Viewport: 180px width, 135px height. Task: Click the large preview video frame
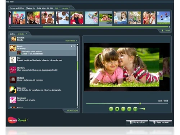pyautogui.click(x=127, y=67)
